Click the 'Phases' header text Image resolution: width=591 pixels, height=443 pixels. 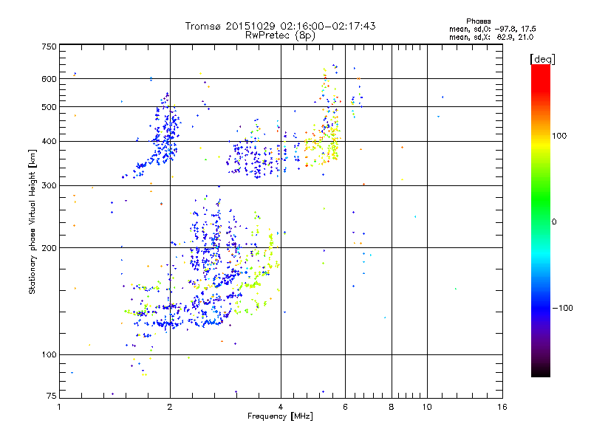tap(478, 21)
